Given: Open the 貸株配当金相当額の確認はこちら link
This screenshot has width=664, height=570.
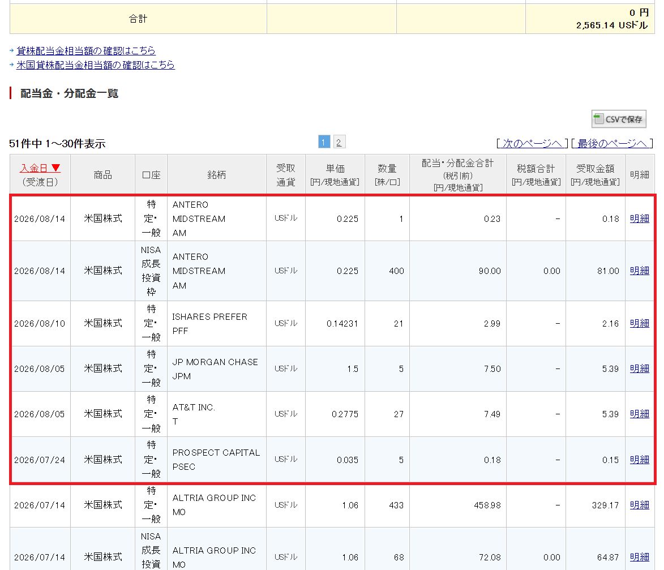Looking at the screenshot, I should click(86, 51).
